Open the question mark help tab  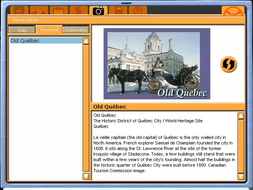click(x=138, y=11)
